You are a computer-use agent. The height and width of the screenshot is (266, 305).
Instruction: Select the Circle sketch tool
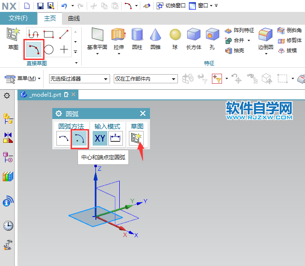coord(49,49)
